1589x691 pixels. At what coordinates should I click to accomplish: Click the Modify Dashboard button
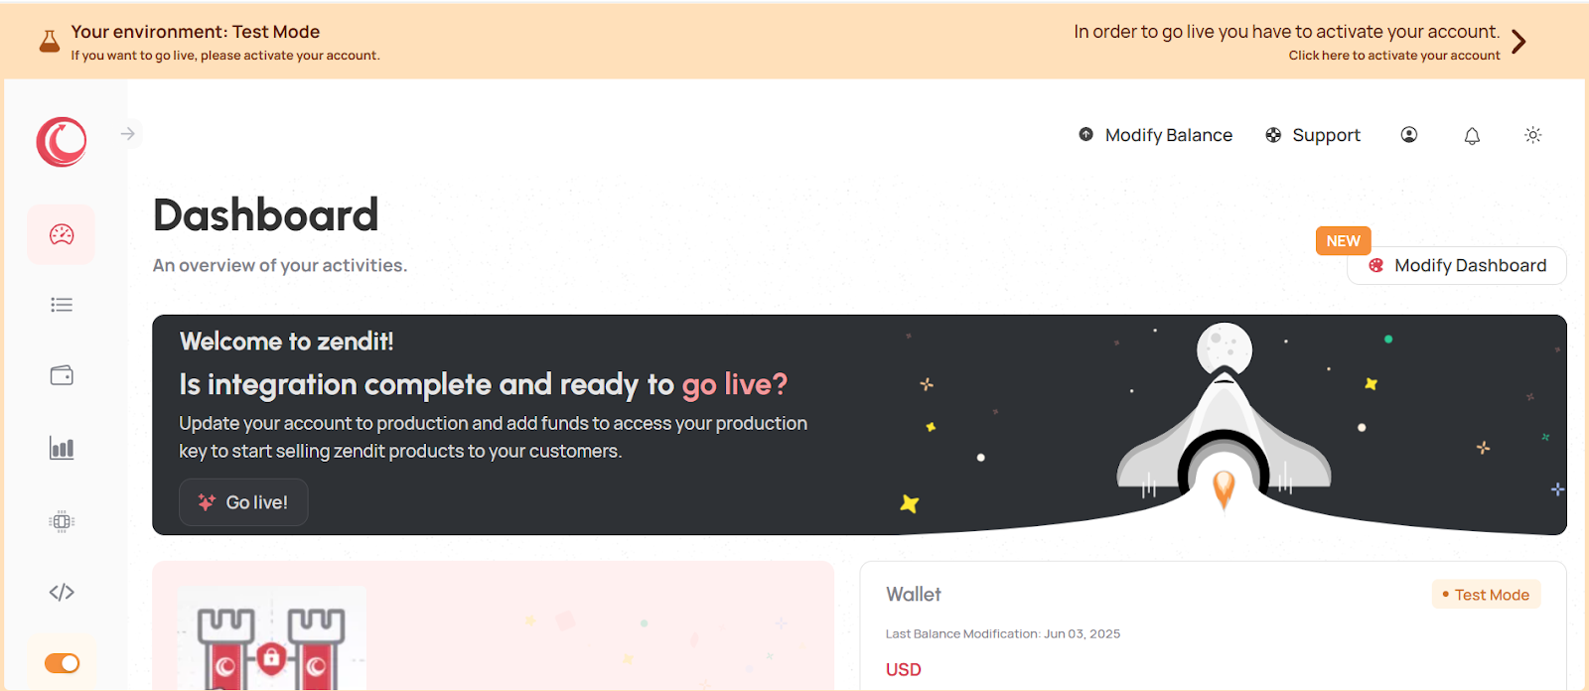pos(1457,265)
